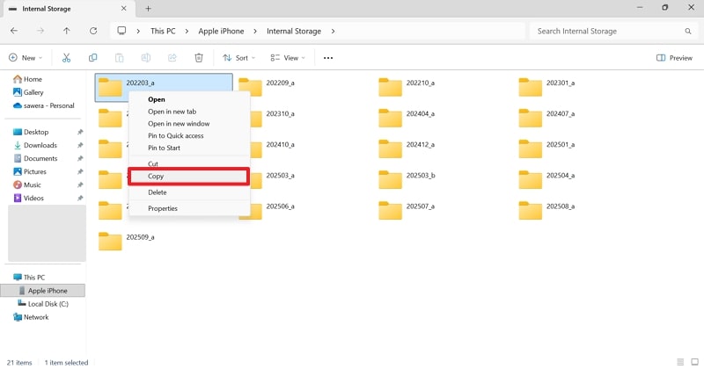Select the 202301_a folder
The image size is (704, 369).
click(x=546, y=88)
